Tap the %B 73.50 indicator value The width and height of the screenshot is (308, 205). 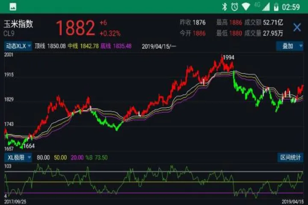point(97,157)
